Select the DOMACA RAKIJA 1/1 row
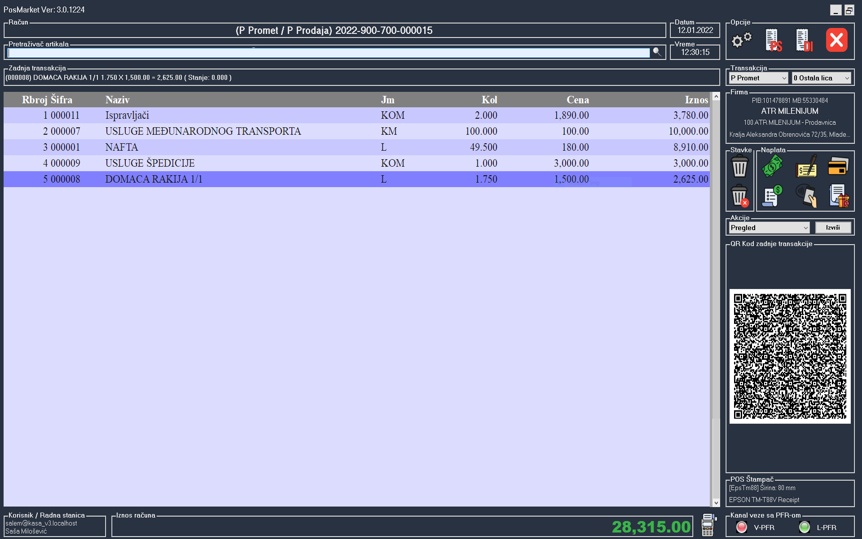 356,179
